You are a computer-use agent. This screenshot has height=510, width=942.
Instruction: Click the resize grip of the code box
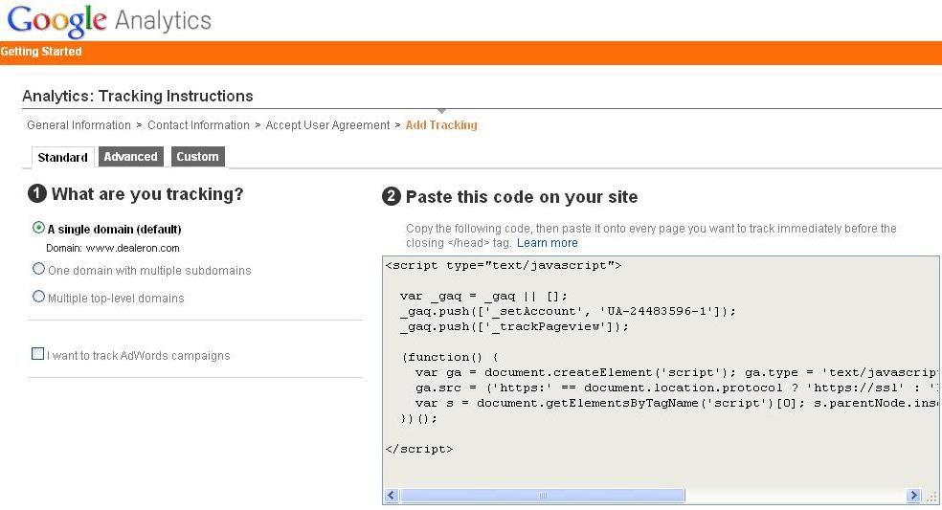click(x=931, y=496)
